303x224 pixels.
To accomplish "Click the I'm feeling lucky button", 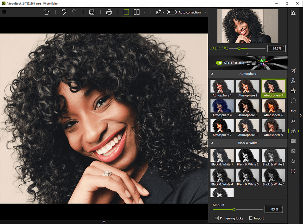I will click(229, 218).
